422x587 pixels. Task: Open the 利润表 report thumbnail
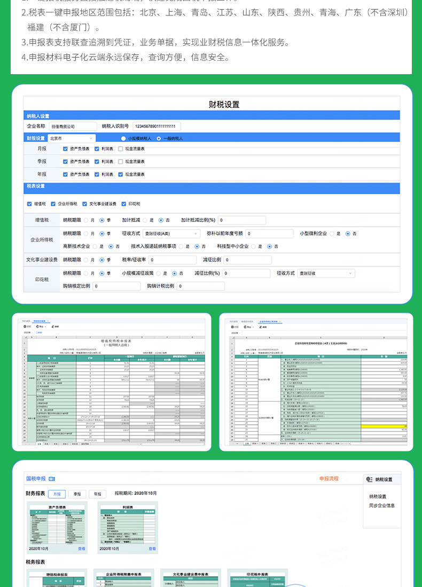(x=128, y=525)
